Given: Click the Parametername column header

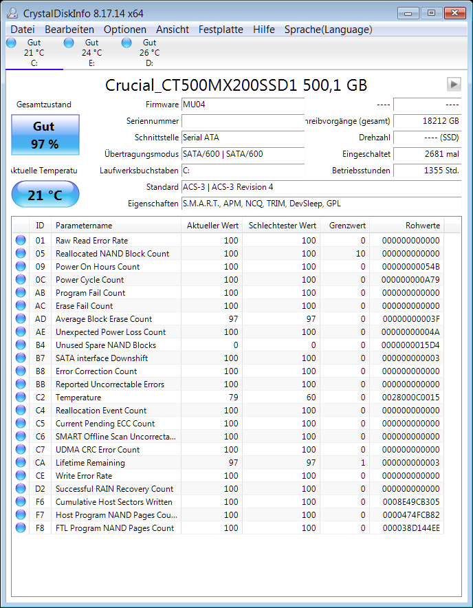Looking at the screenshot, I should coord(116,226).
